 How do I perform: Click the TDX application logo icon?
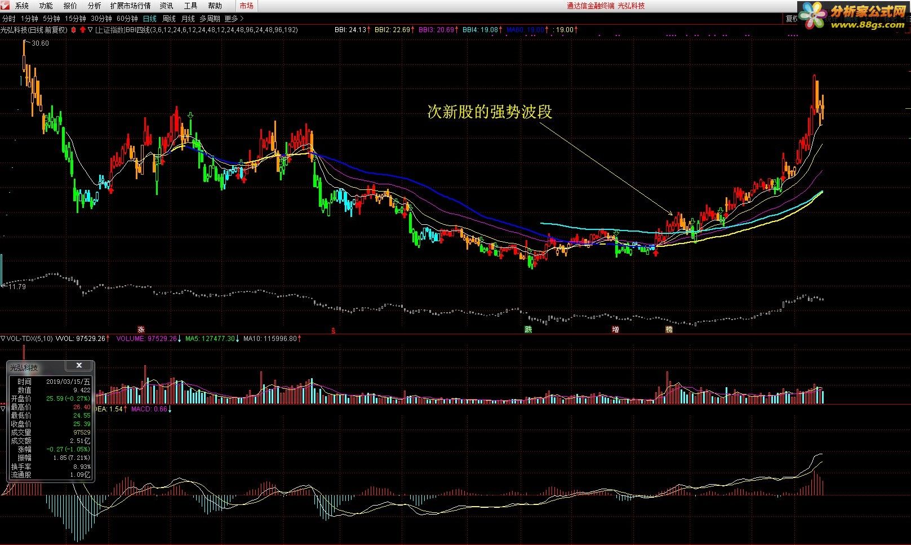tap(5, 6)
